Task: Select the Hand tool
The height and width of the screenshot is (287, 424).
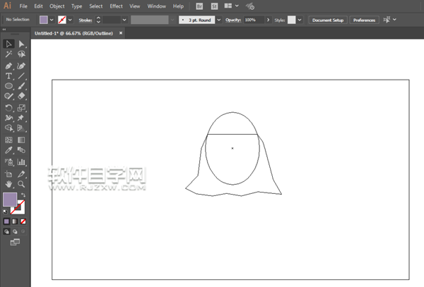Action: 9,183
